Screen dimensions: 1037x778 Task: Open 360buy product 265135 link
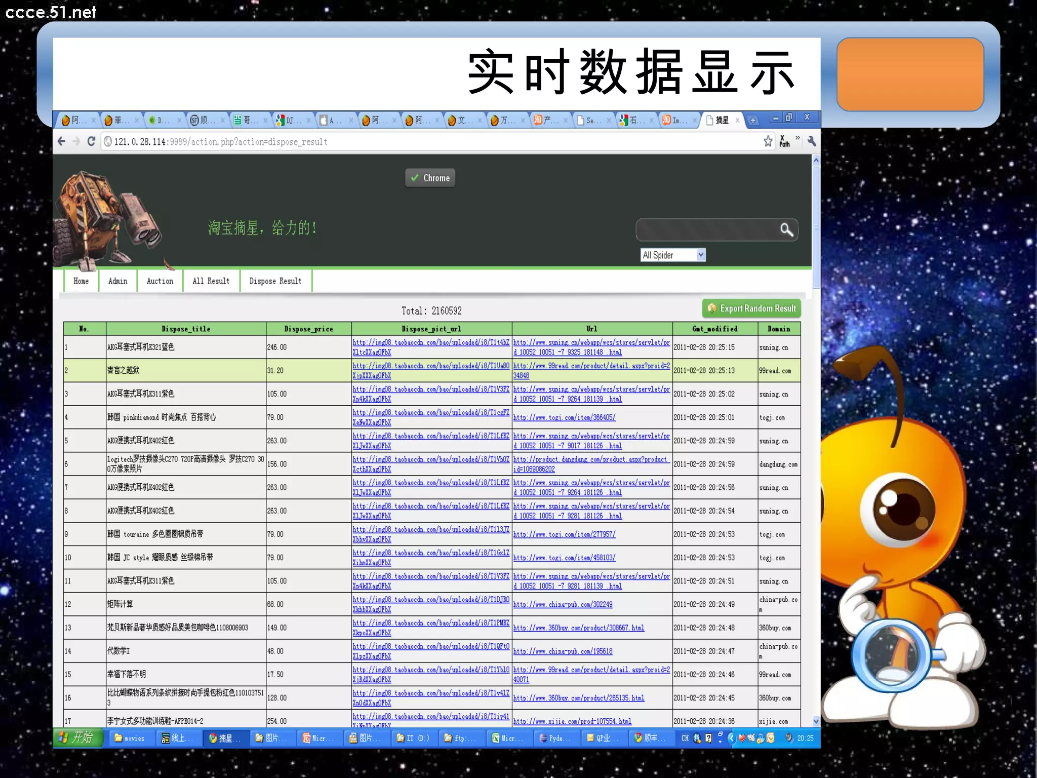point(579,698)
